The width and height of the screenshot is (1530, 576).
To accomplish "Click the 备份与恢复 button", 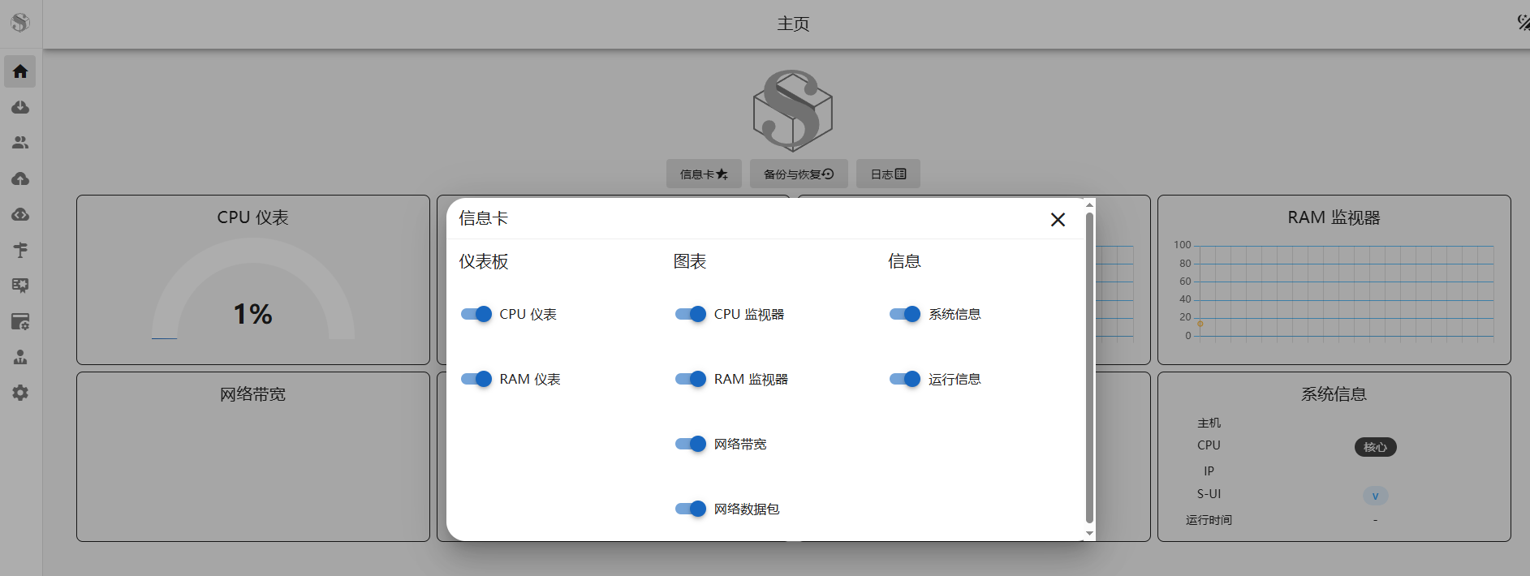I will point(799,174).
